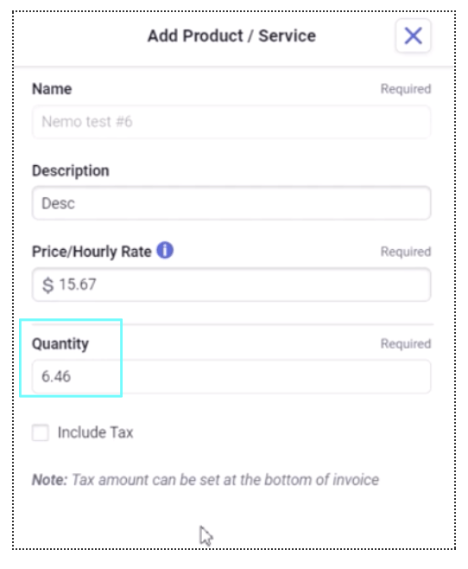Open the Price/Hourly Rate info icon
Image resolution: width=468 pixels, height=569 pixels.
pos(165,251)
